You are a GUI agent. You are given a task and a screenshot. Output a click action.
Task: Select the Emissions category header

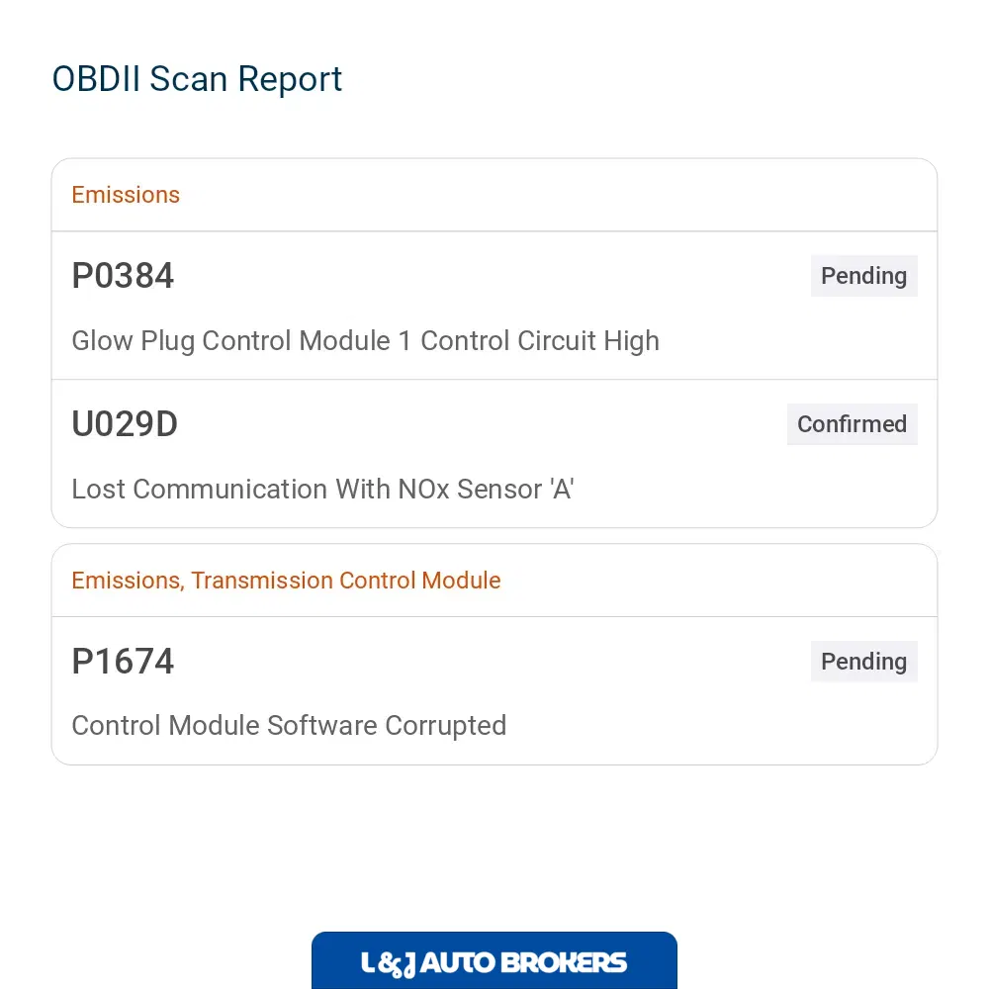pyautogui.click(x=126, y=195)
